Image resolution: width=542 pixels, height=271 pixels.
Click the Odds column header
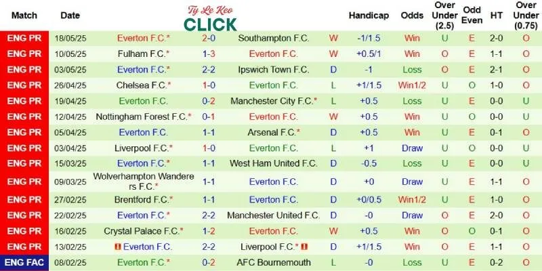coord(412,15)
